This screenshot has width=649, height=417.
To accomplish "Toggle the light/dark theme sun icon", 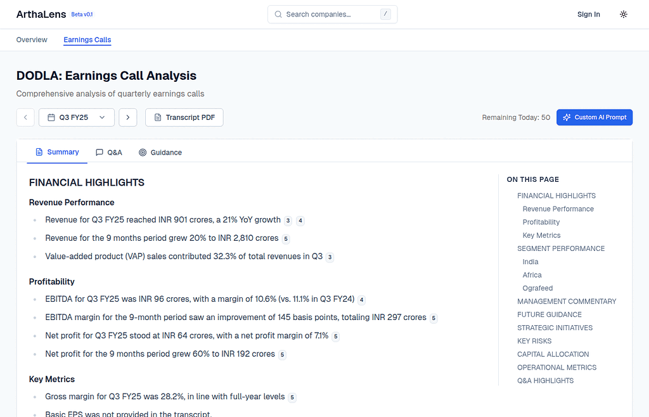I will tap(624, 15).
